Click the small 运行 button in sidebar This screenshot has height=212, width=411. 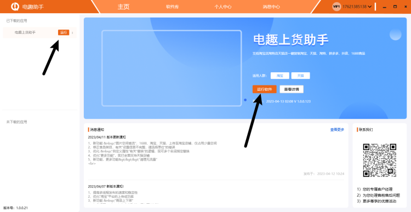pyautogui.click(x=64, y=32)
